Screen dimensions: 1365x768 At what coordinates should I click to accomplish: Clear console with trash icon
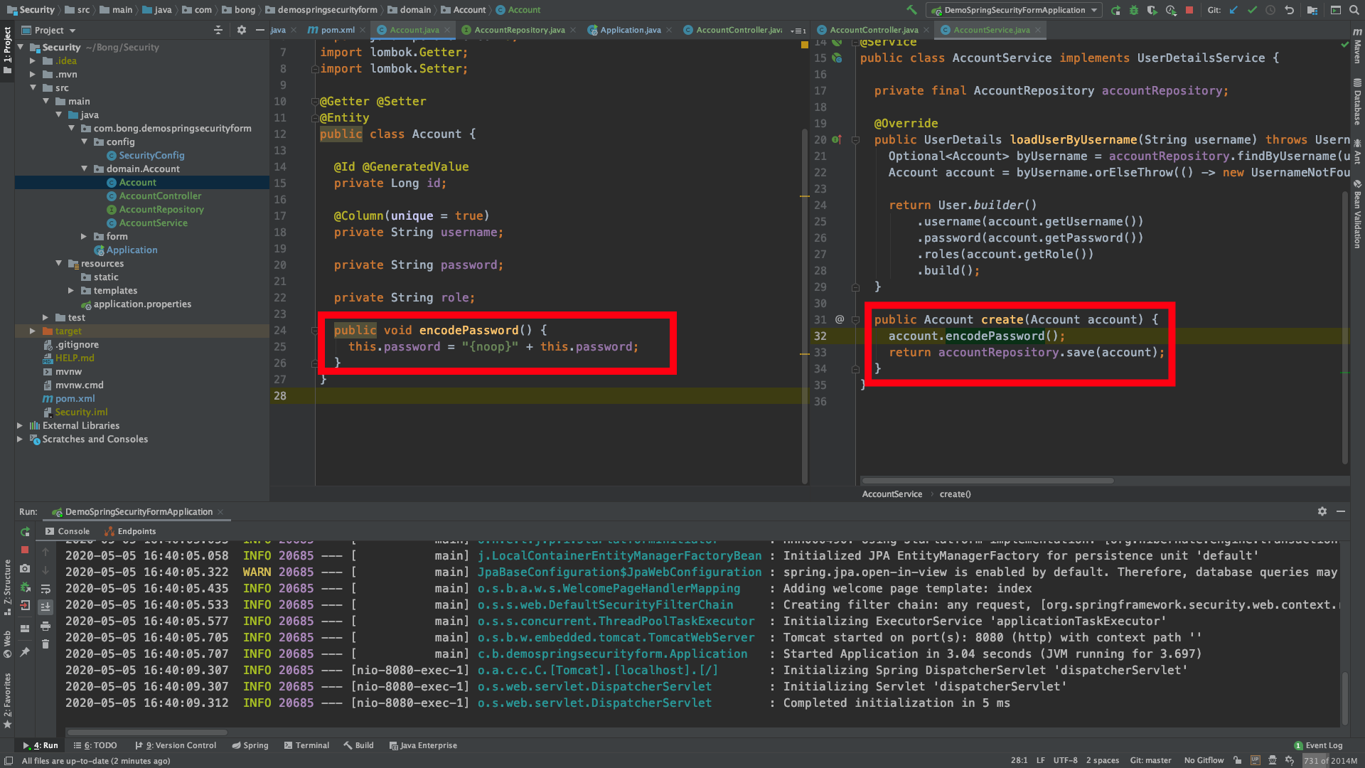[45, 644]
